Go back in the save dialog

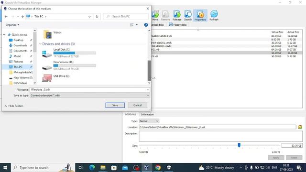click(x=6, y=17)
